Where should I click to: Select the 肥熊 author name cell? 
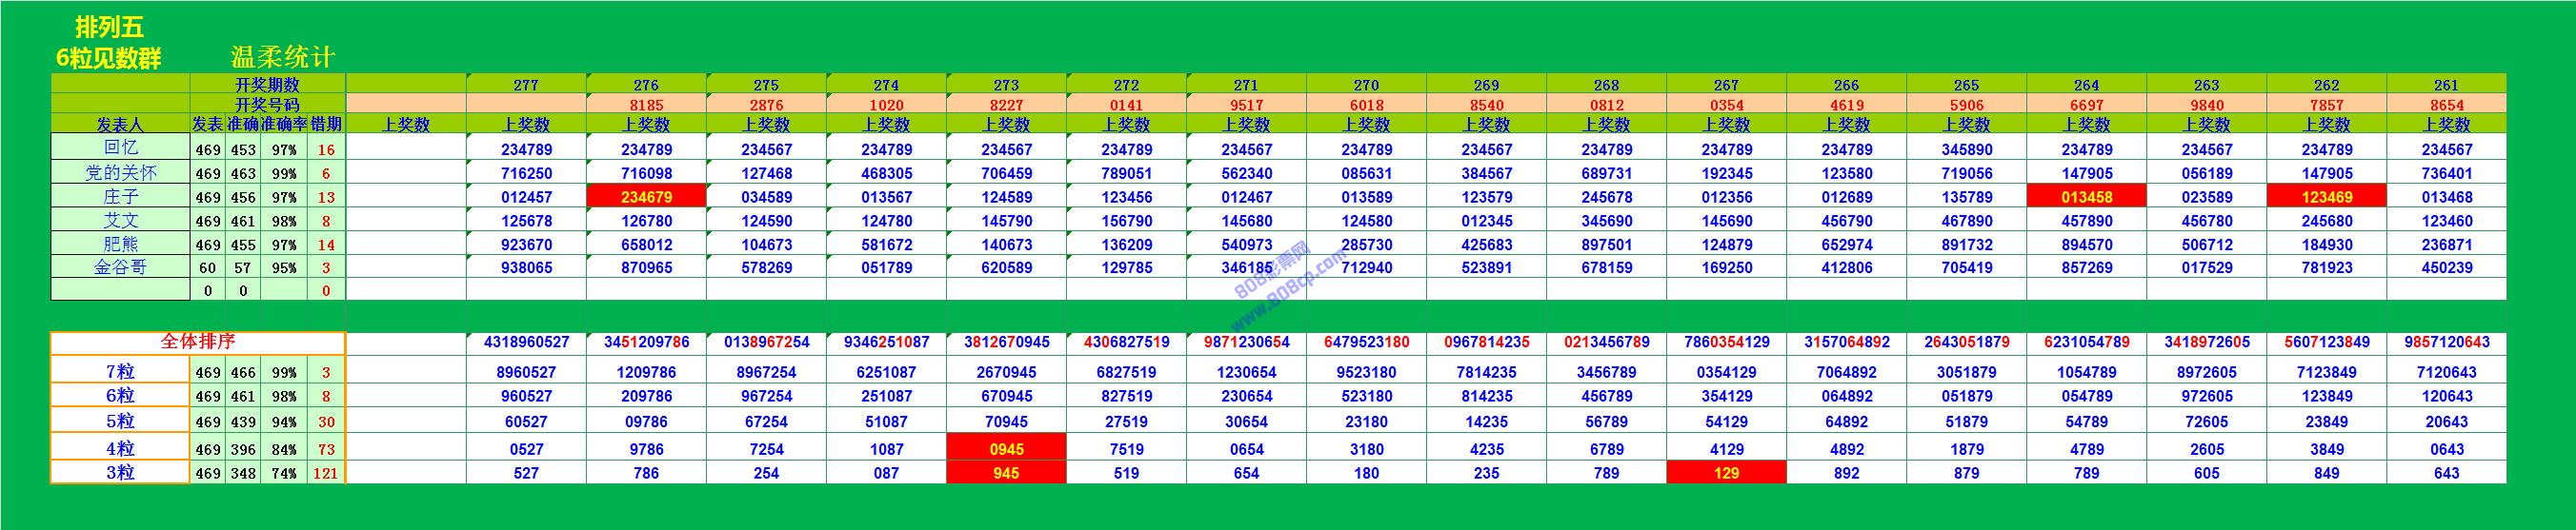120,245
